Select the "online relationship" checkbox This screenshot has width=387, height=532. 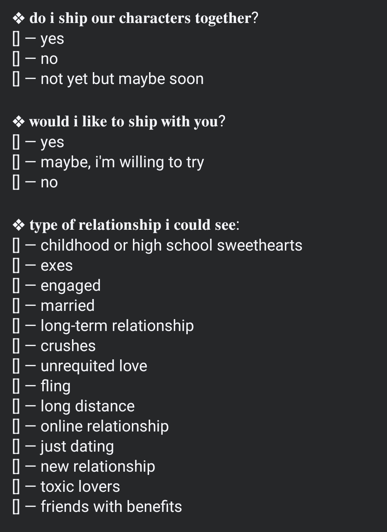[x=16, y=427]
